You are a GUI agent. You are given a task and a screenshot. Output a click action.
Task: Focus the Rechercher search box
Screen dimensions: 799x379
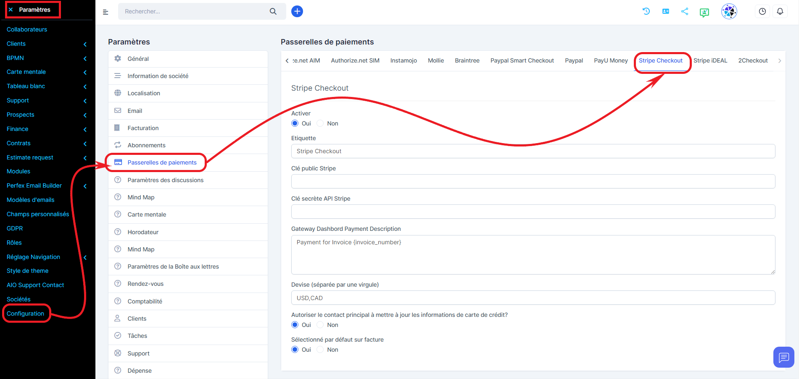(x=193, y=11)
